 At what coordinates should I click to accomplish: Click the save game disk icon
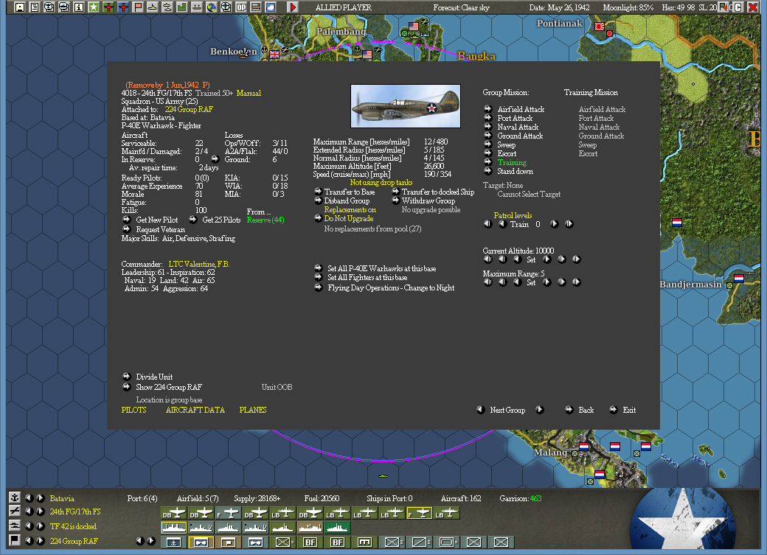(x=20, y=7)
